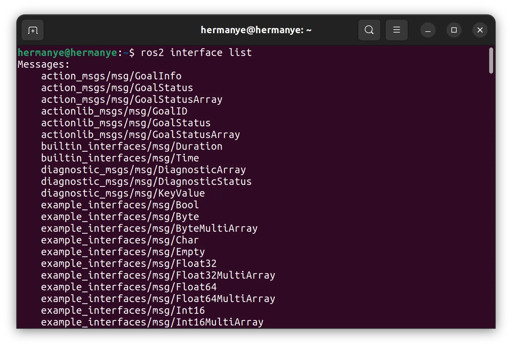
Task: Click the terminal vertical scrollbar thumb
Action: 491,61
